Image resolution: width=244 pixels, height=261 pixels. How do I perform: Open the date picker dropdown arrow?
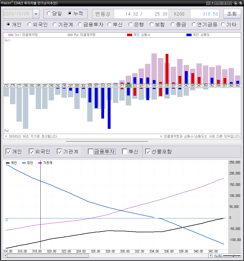[x=36, y=14]
